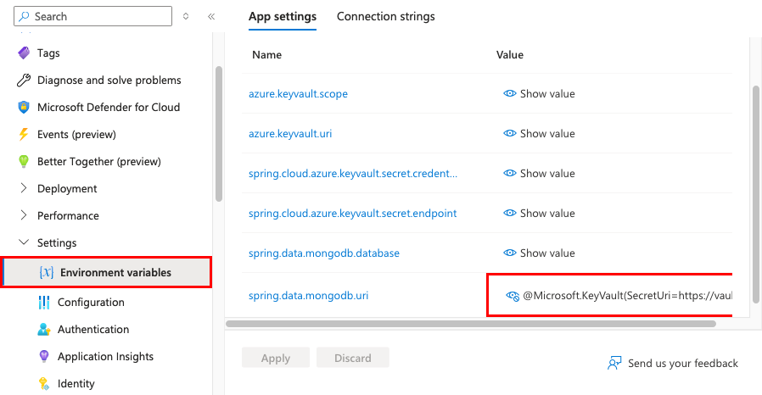Screen dimensions: 762x395
Task: Show value for azure.keyvault.uri
Action: pos(539,134)
